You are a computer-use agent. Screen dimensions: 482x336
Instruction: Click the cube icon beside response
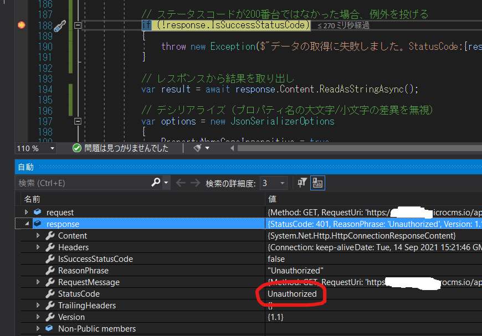38,224
